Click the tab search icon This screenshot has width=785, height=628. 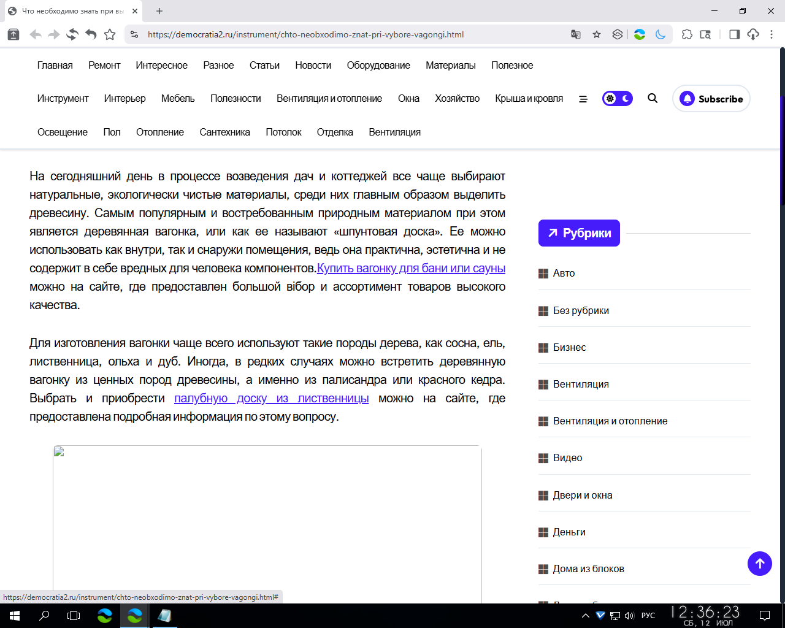pyautogui.click(x=706, y=34)
